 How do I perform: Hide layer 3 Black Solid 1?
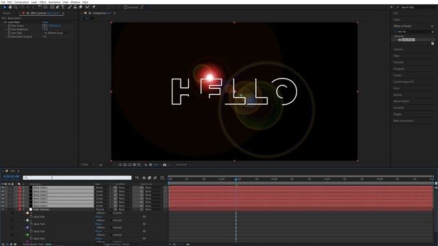pos(3,195)
